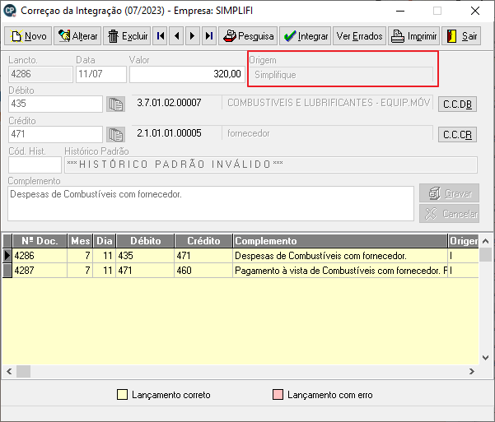
Task: Click the Complemento column header in grid
Action: 340,241
